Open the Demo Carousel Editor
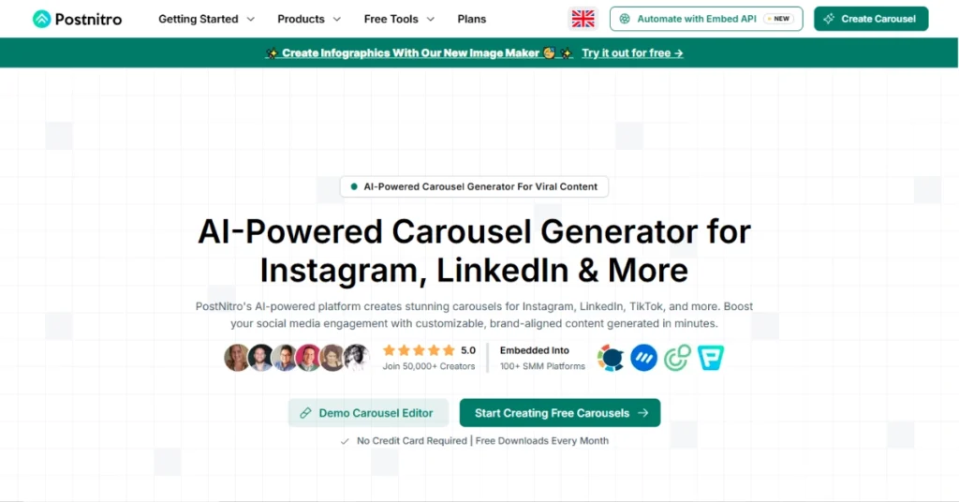959x502 pixels. coord(367,413)
